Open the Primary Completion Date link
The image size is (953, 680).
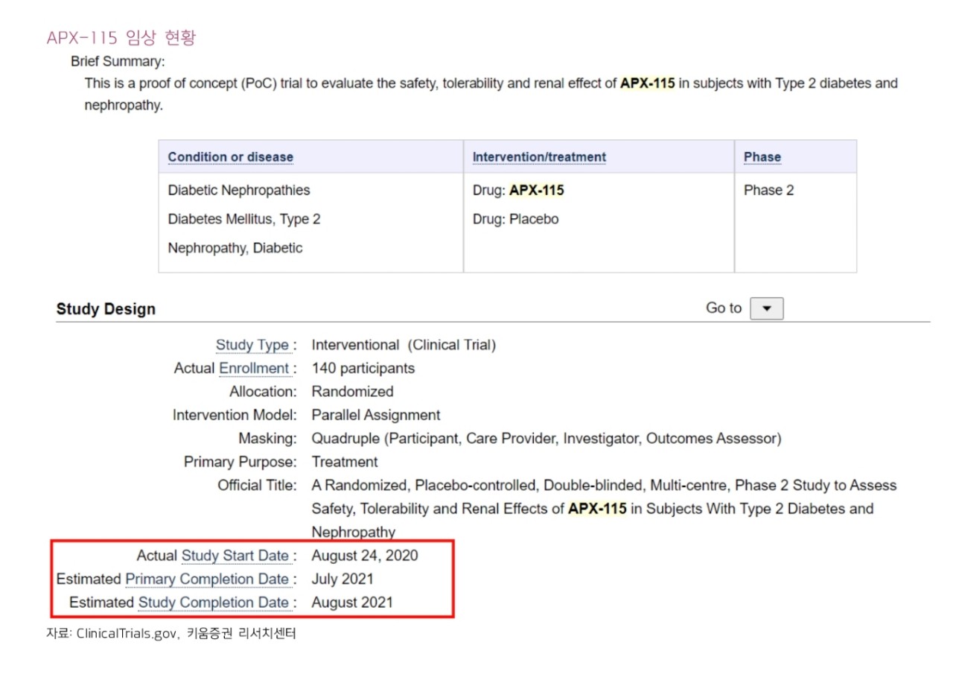click(207, 579)
